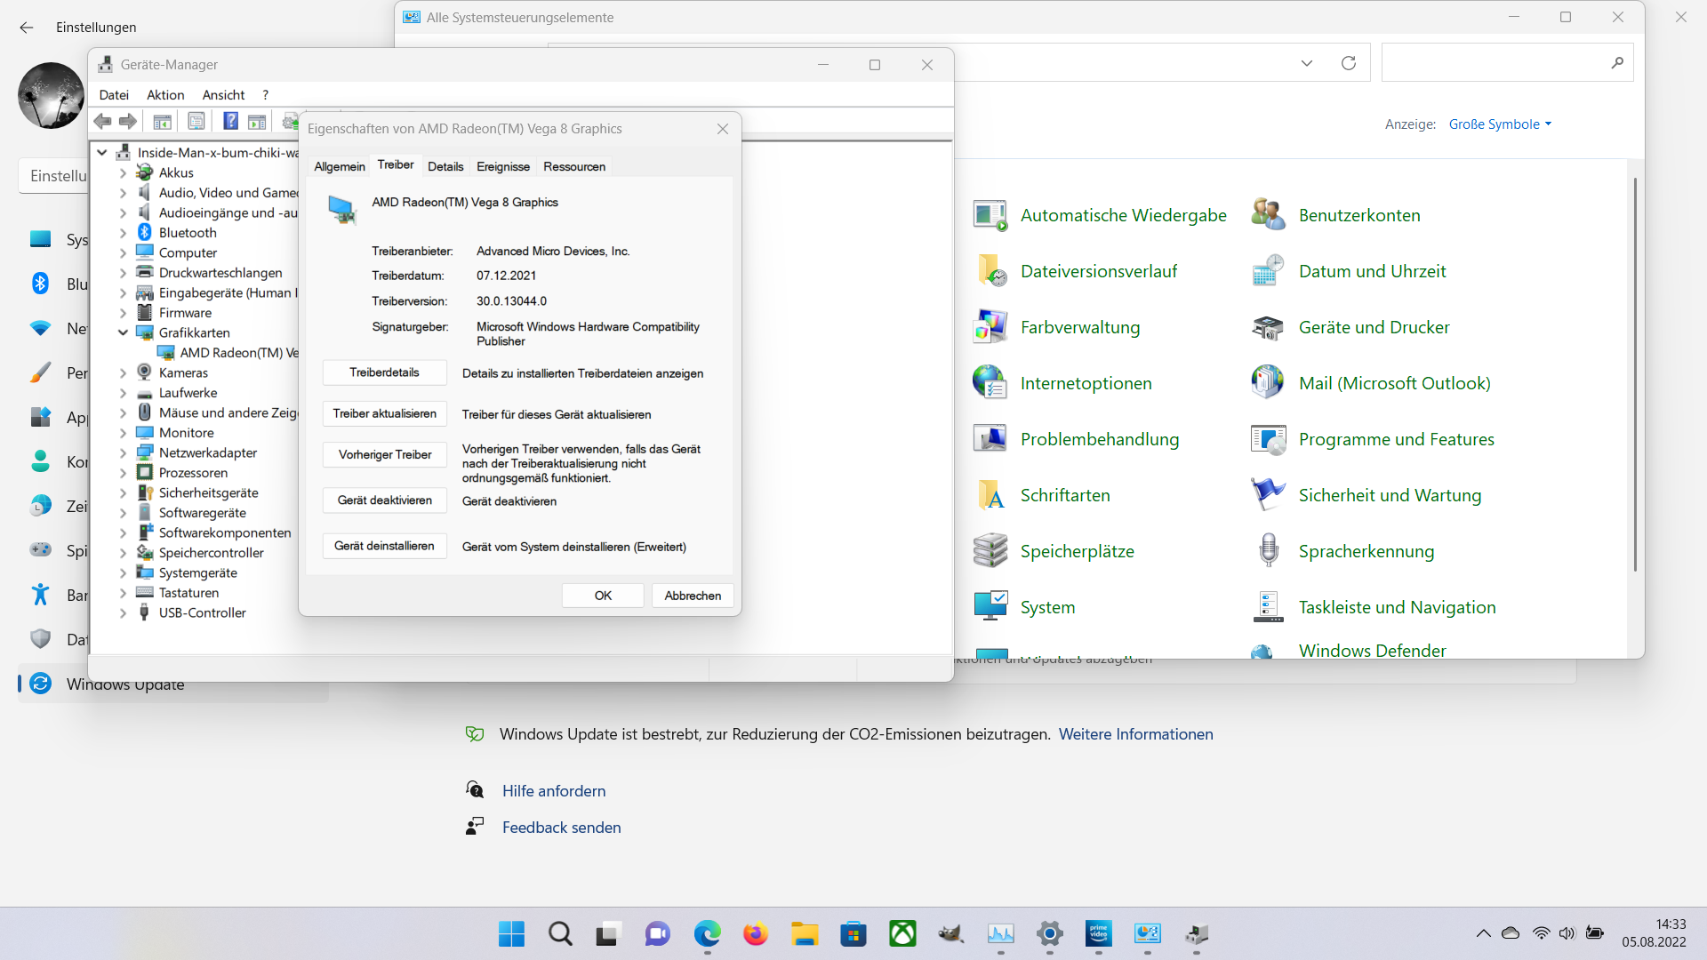The width and height of the screenshot is (1707, 960).
Task: Click the Weitere Informationen link
Action: (x=1135, y=734)
